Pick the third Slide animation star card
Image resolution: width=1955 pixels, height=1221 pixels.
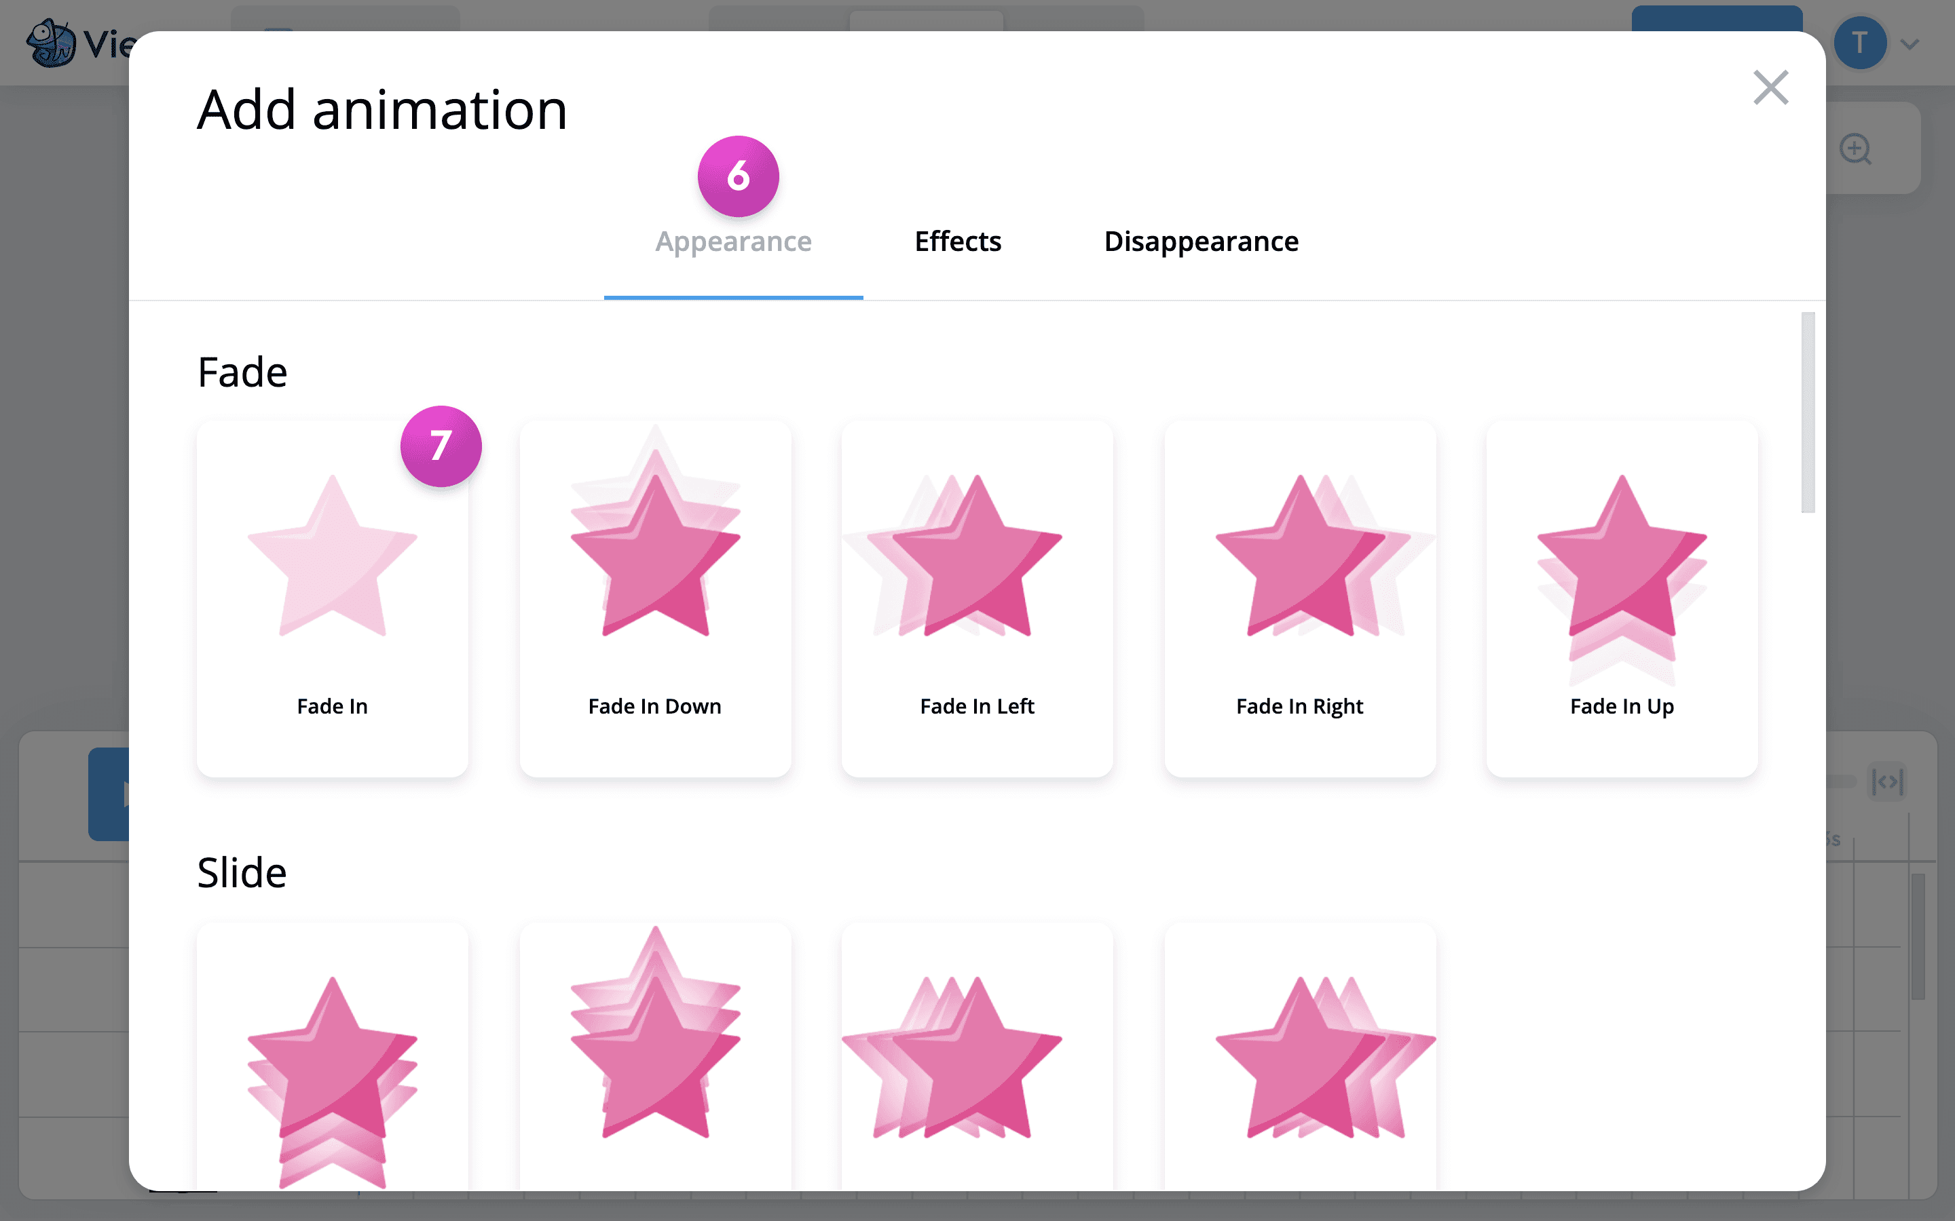pos(977,1058)
